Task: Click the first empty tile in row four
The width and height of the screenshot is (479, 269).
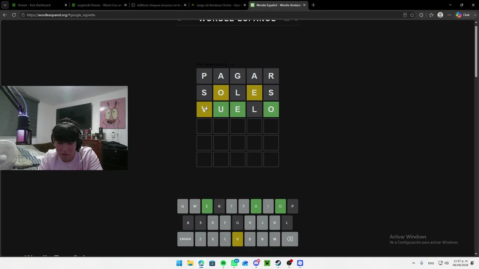Action: pos(204,126)
